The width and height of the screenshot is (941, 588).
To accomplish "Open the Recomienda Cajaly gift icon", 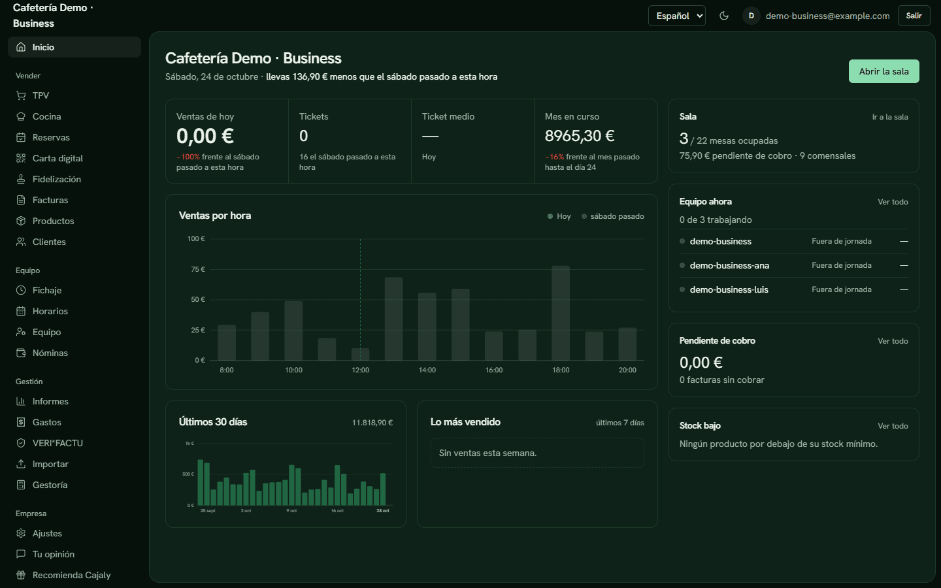I will pos(21,575).
